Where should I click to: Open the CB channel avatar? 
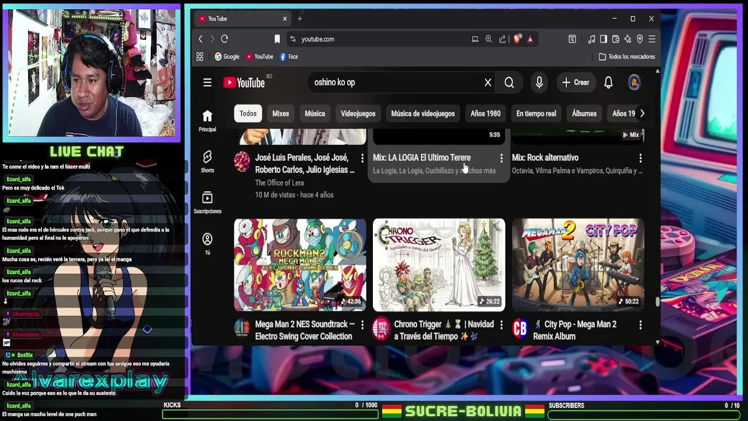520,329
